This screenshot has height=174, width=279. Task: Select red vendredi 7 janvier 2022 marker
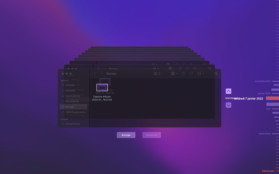tap(272, 98)
